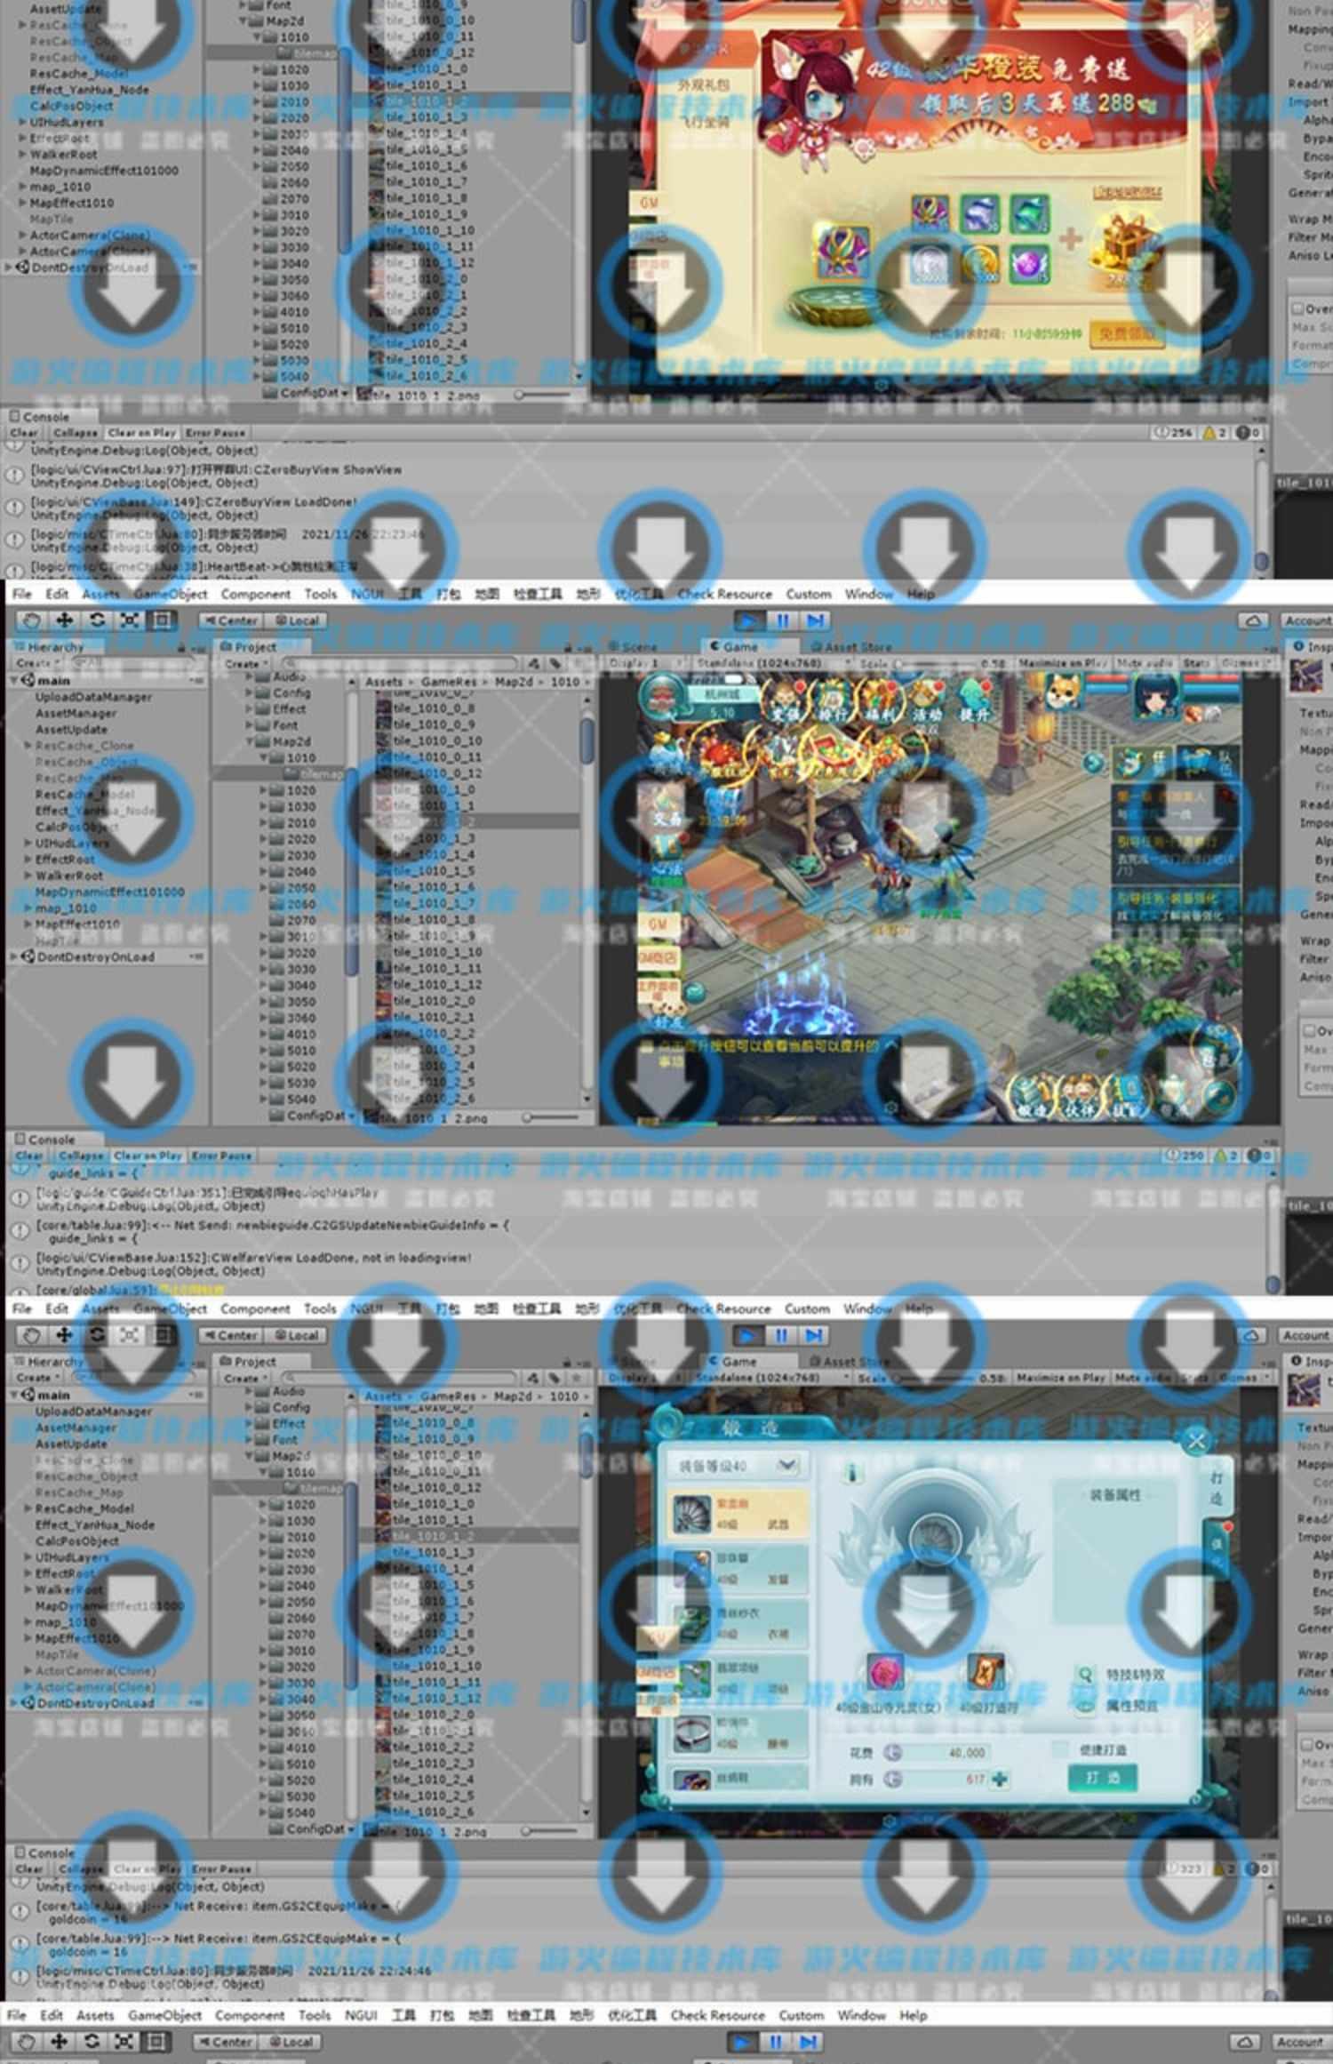
Task: Expand folder 1020 in the town-map Project tree
Action: coord(263,790)
